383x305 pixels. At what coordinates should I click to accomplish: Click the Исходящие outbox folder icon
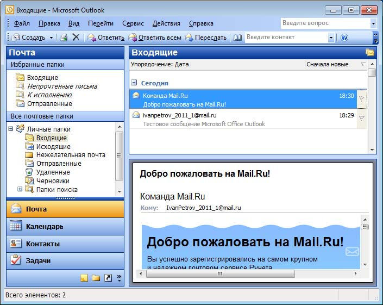point(29,146)
